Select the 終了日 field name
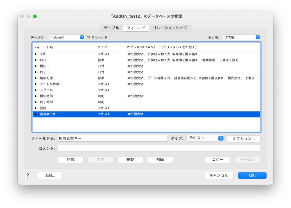Viewport: 291px width, 208px height. click(45, 72)
